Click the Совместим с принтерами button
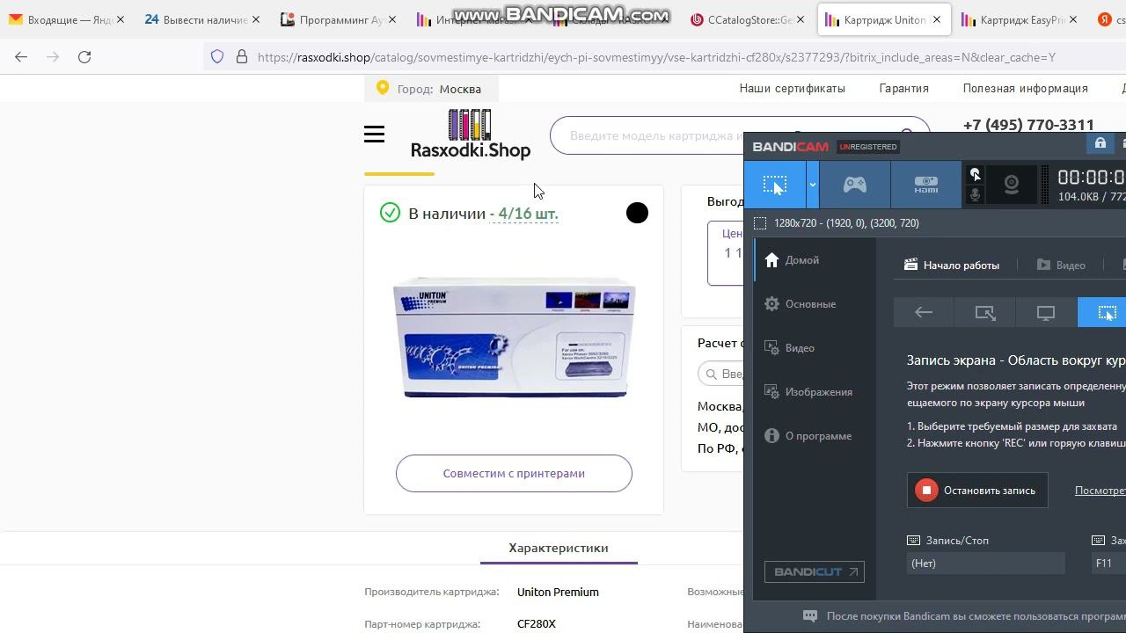 pyautogui.click(x=514, y=474)
